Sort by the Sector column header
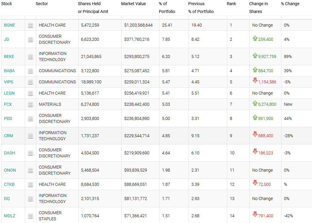This screenshot has width=312, height=223. [42, 4]
